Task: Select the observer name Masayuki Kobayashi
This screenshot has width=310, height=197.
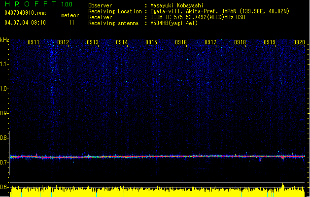Action: tap(177, 5)
